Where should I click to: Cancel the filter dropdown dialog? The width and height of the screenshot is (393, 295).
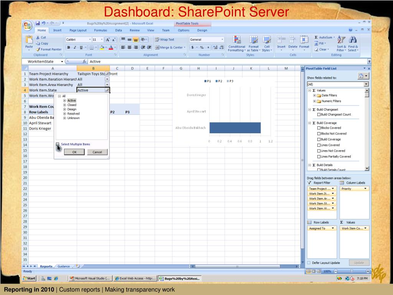click(97, 152)
